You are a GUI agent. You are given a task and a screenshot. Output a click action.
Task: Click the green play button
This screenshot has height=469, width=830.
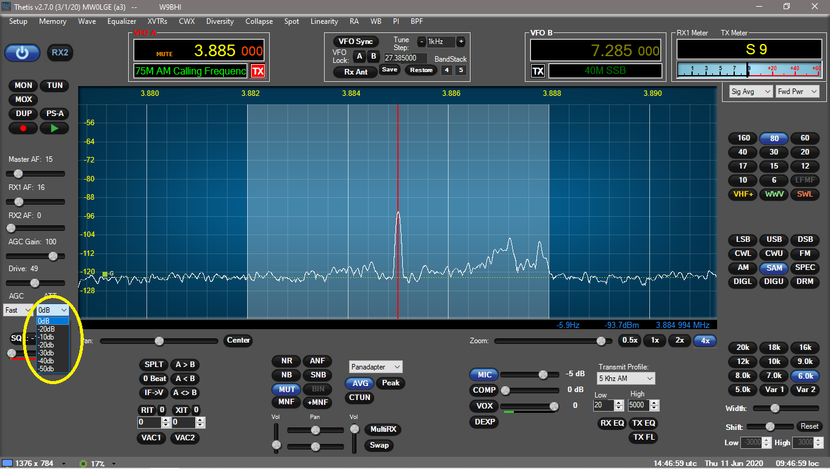[x=54, y=128]
